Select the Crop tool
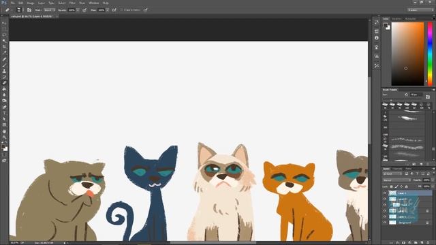436x245 pixels. click(4, 47)
